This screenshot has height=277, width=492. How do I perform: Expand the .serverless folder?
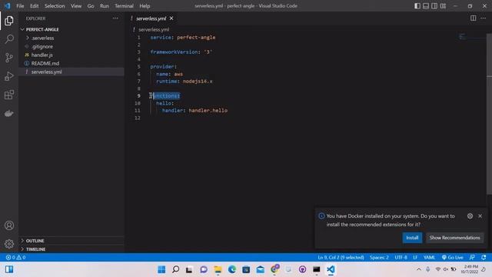(x=71, y=38)
